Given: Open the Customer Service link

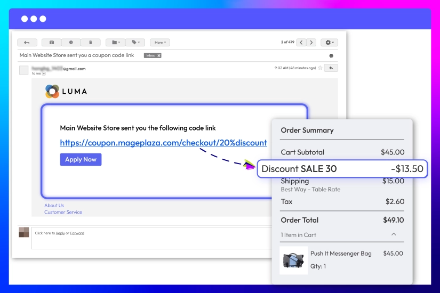Looking at the screenshot, I should (63, 212).
